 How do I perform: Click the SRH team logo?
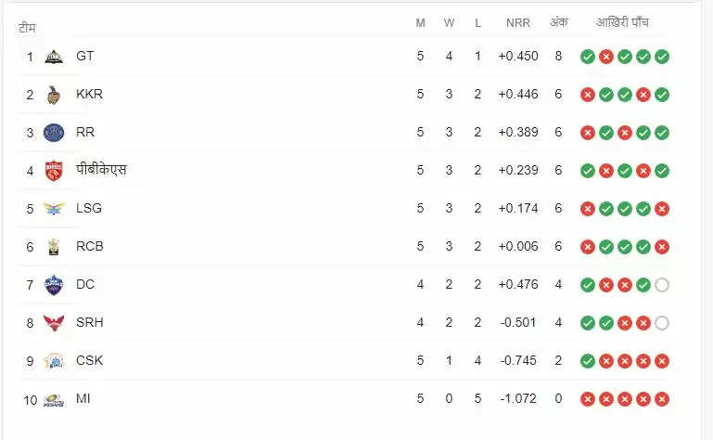point(54,322)
